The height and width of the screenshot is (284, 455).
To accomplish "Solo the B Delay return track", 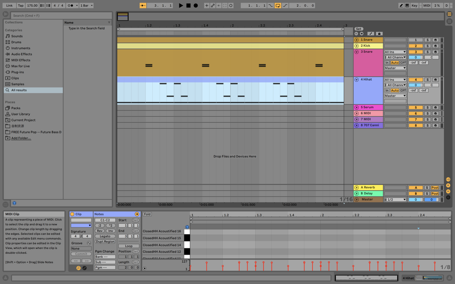I will [x=427, y=194].
